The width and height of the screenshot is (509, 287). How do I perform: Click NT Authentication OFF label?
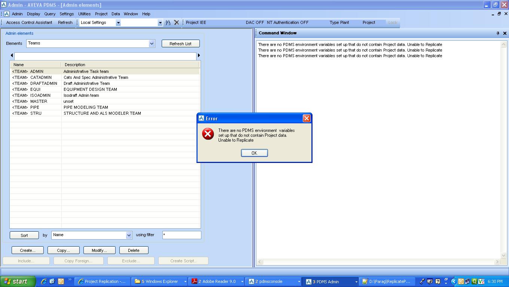tap(287, 22)
